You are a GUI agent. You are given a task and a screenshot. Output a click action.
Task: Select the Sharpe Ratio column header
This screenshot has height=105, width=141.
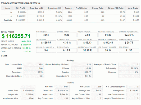click(x=97, y=8)
